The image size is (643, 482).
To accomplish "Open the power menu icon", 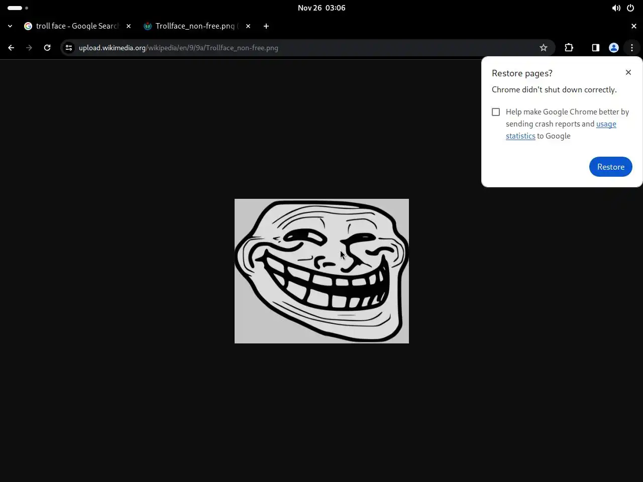I will click(630, 8).
